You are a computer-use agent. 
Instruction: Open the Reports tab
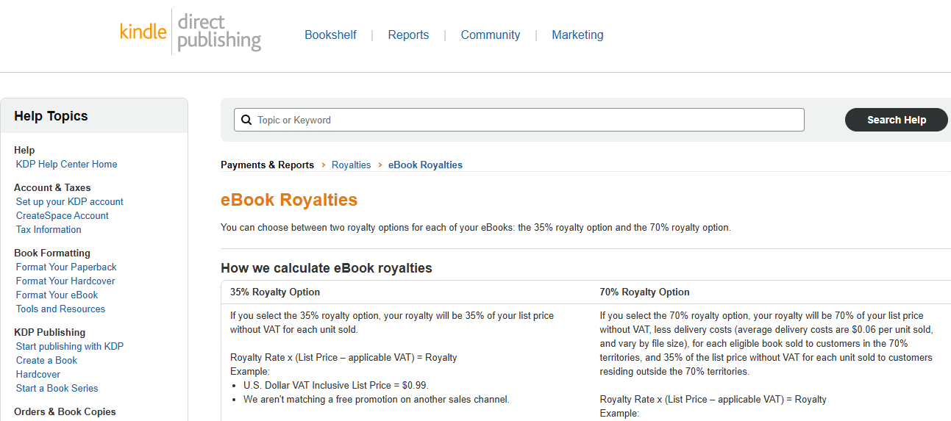[x=408, y=35]
